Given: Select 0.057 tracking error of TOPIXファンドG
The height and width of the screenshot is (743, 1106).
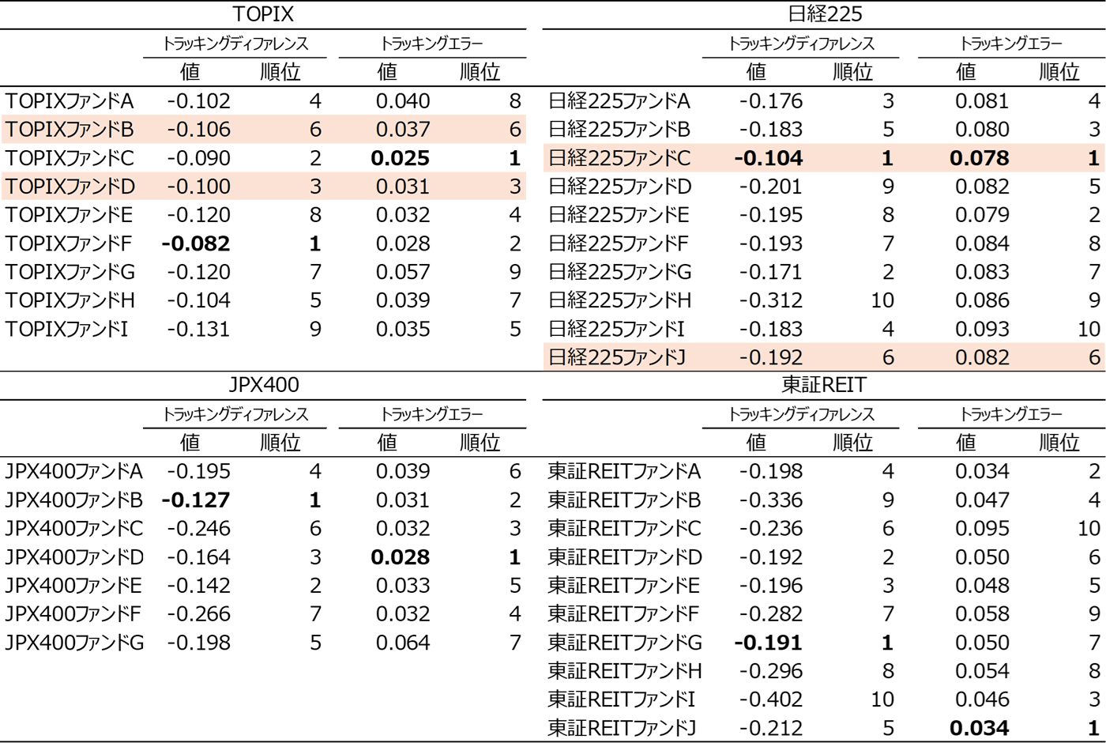Looking at the screenshot, I should coord(403,272).
